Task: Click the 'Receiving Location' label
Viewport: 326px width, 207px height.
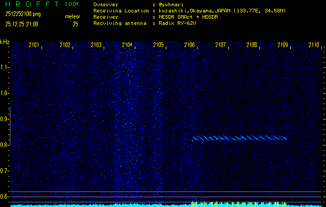Action: [x=121, y=11]
